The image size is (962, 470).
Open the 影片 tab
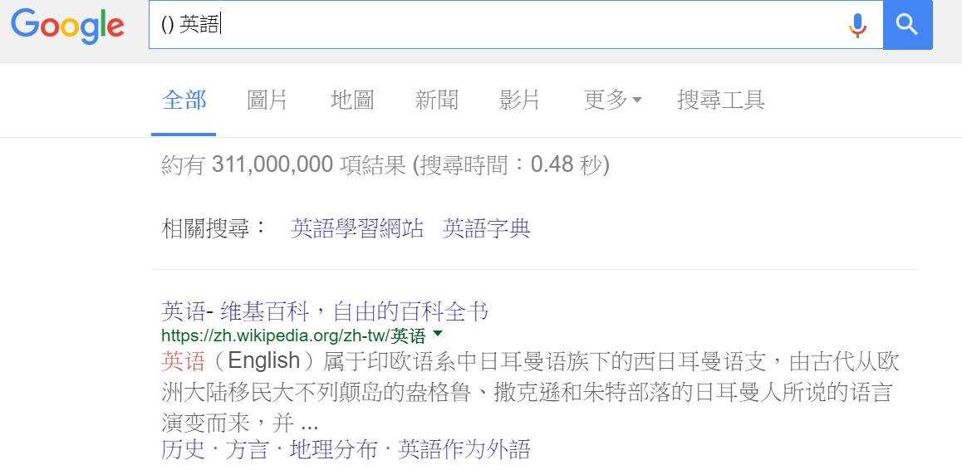(519, 100)
